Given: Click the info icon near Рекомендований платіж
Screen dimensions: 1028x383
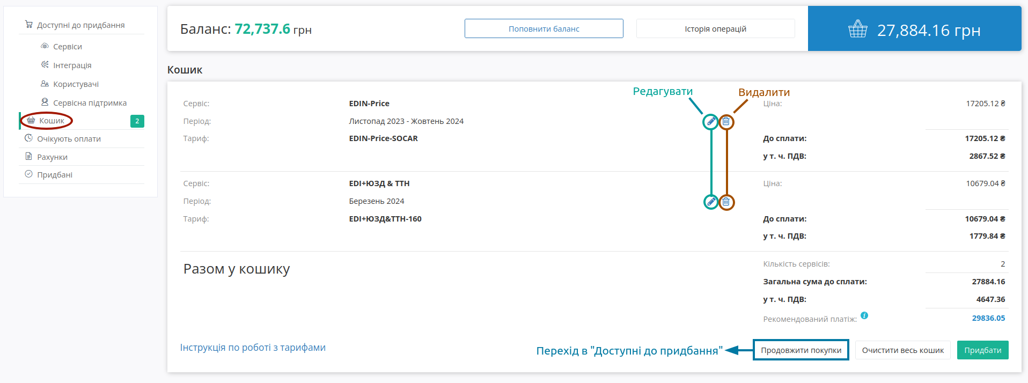Looking at the screenshot, I should [x=864, y=315].
